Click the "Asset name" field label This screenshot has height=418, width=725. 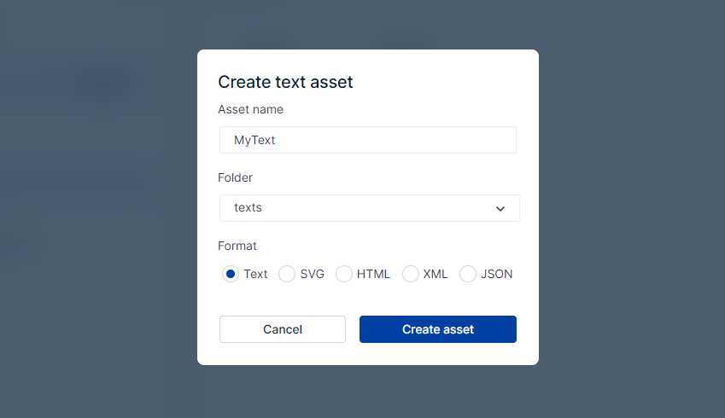250,109
